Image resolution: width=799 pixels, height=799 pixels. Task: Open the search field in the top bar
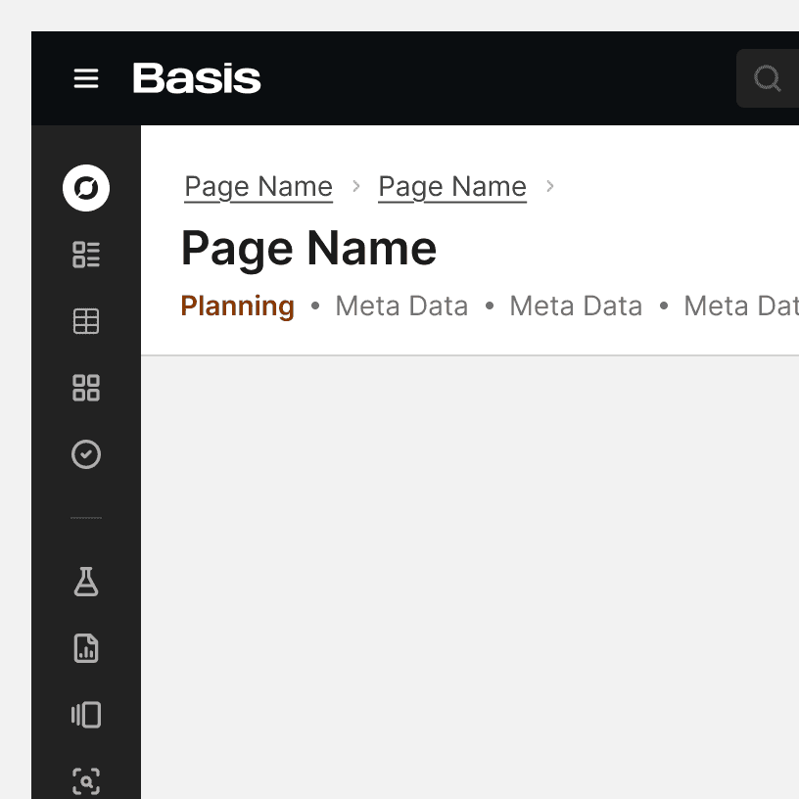(x=768, y=78)
